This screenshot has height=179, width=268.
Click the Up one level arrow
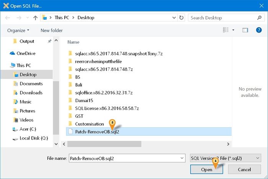[36, 18]
